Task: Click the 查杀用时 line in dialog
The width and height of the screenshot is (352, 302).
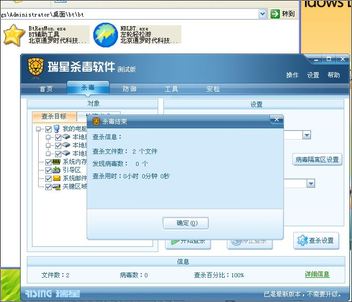Action: point(131,176)
